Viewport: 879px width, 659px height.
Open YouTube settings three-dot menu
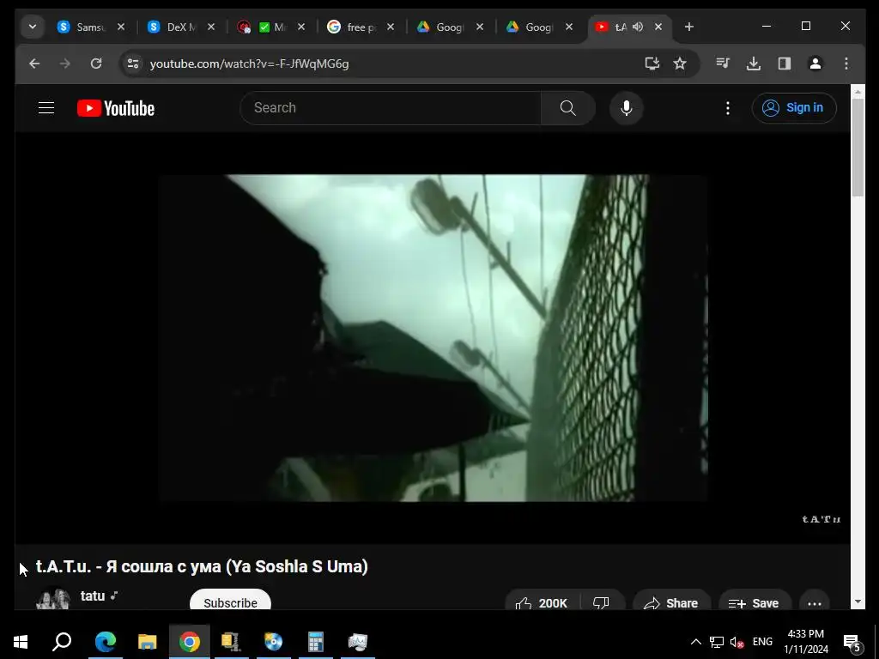(728, 107)
